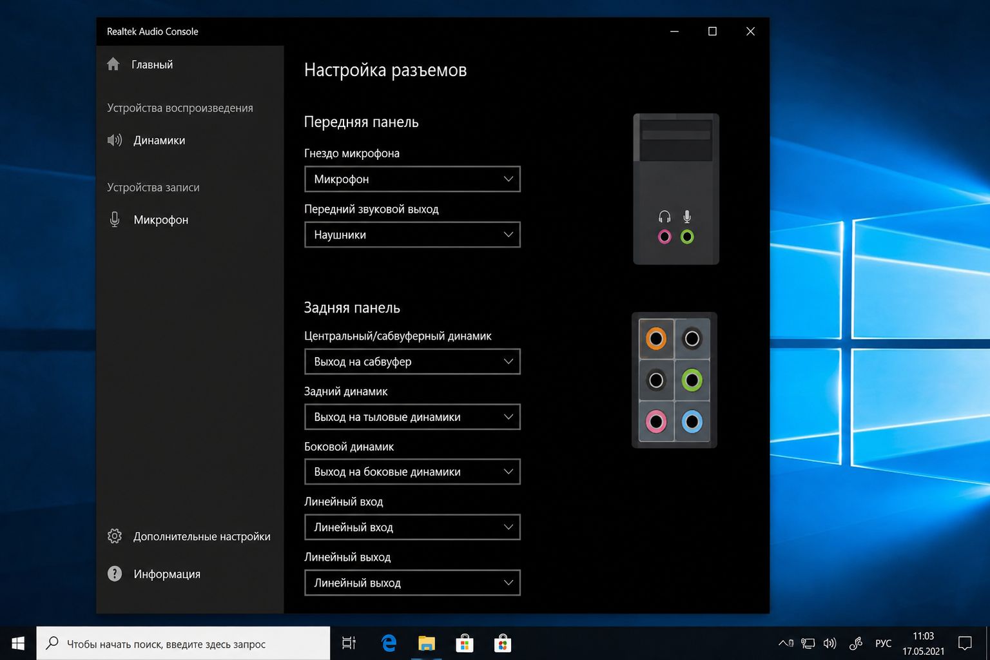Click the question mark information icon

(x=115, y=574)
